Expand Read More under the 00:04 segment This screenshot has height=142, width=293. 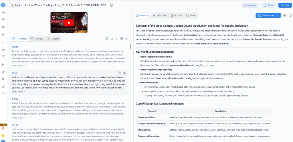tap(19, 66)
